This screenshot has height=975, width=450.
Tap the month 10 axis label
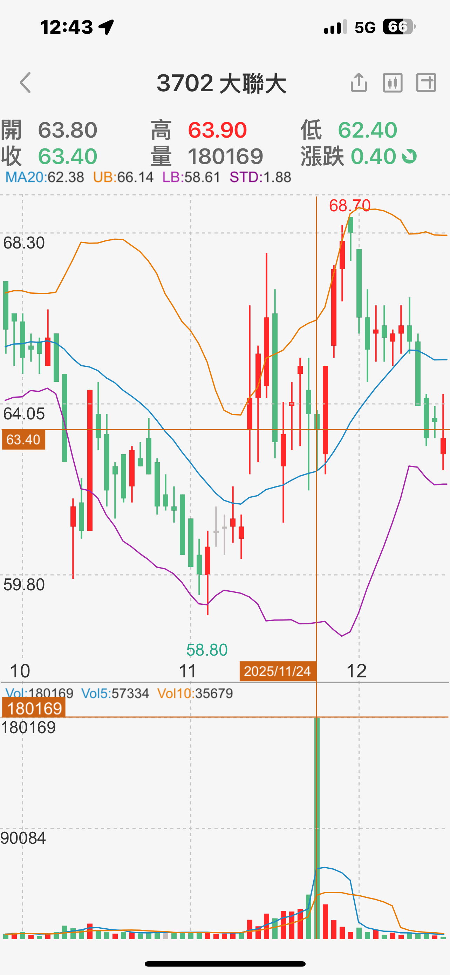(20, 671)
